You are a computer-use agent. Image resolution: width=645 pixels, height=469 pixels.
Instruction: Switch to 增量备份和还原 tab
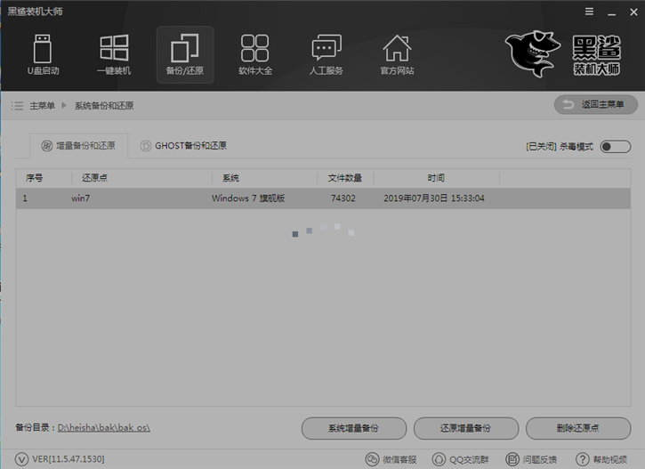pyautogui.click(x=78, y=146)
